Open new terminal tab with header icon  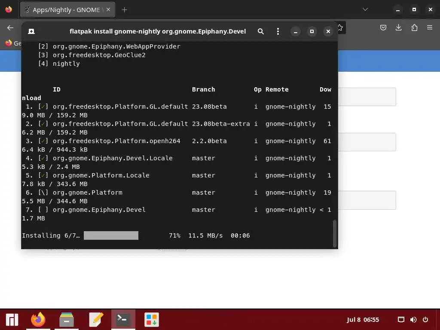pos(31,31)
